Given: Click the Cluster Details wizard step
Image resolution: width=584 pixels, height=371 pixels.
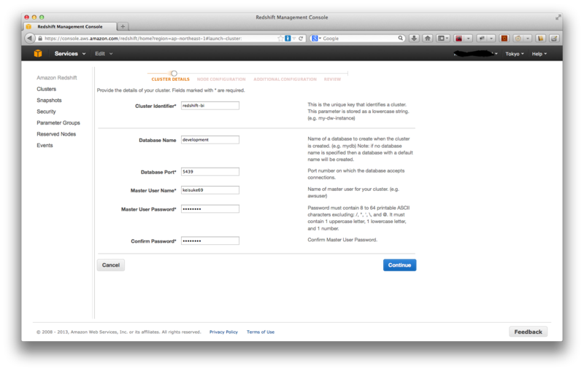Looking at the screenshot, I should pyautogui.click(x=170, y=79).
